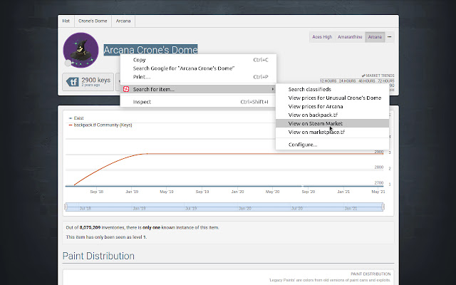
Task: Click the Jan '20 mark in range navigator
Action: (x=245, y=209)
